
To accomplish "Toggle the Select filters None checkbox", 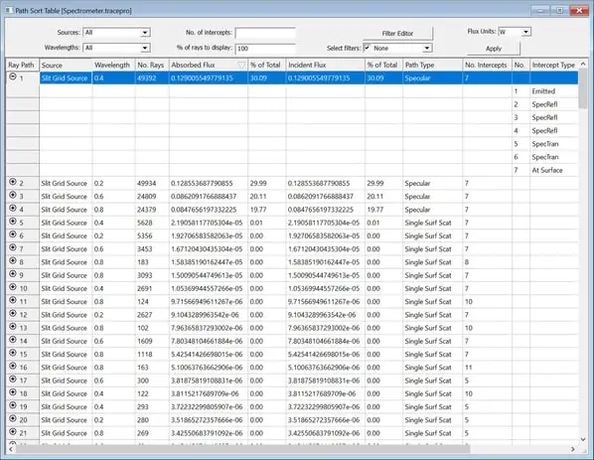I will coord(368,48).
